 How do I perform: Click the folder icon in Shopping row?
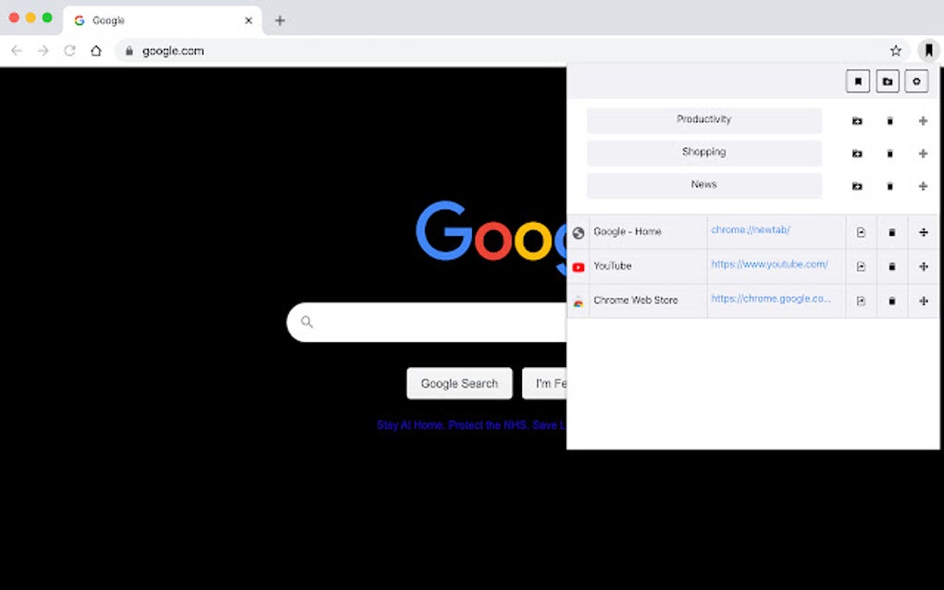[x=857, y=154]
